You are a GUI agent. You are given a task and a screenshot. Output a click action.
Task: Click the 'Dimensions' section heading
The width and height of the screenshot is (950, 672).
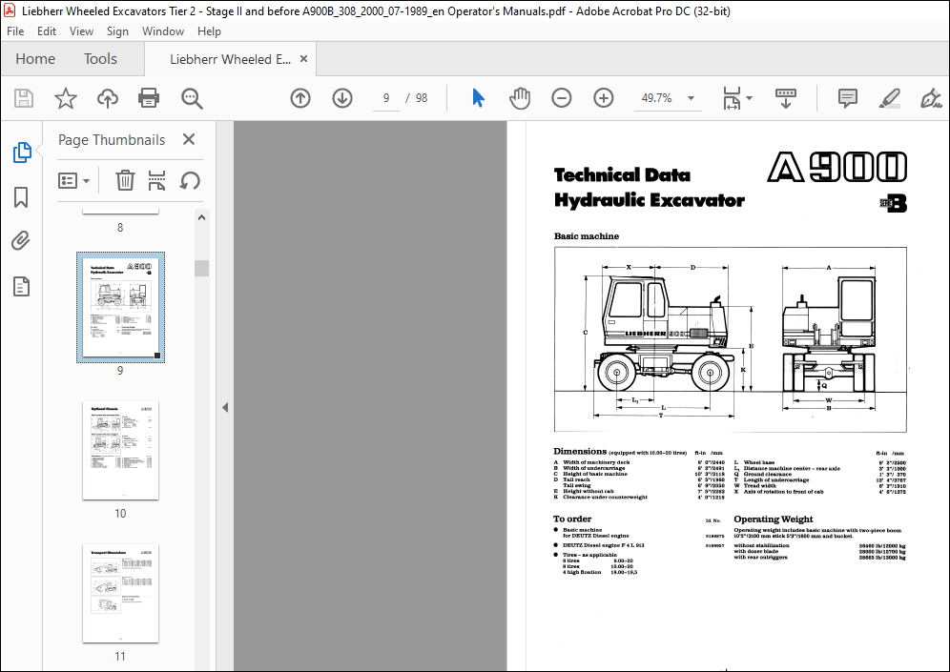[x=580, y=451]
